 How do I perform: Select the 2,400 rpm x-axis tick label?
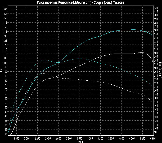(48, 138)
